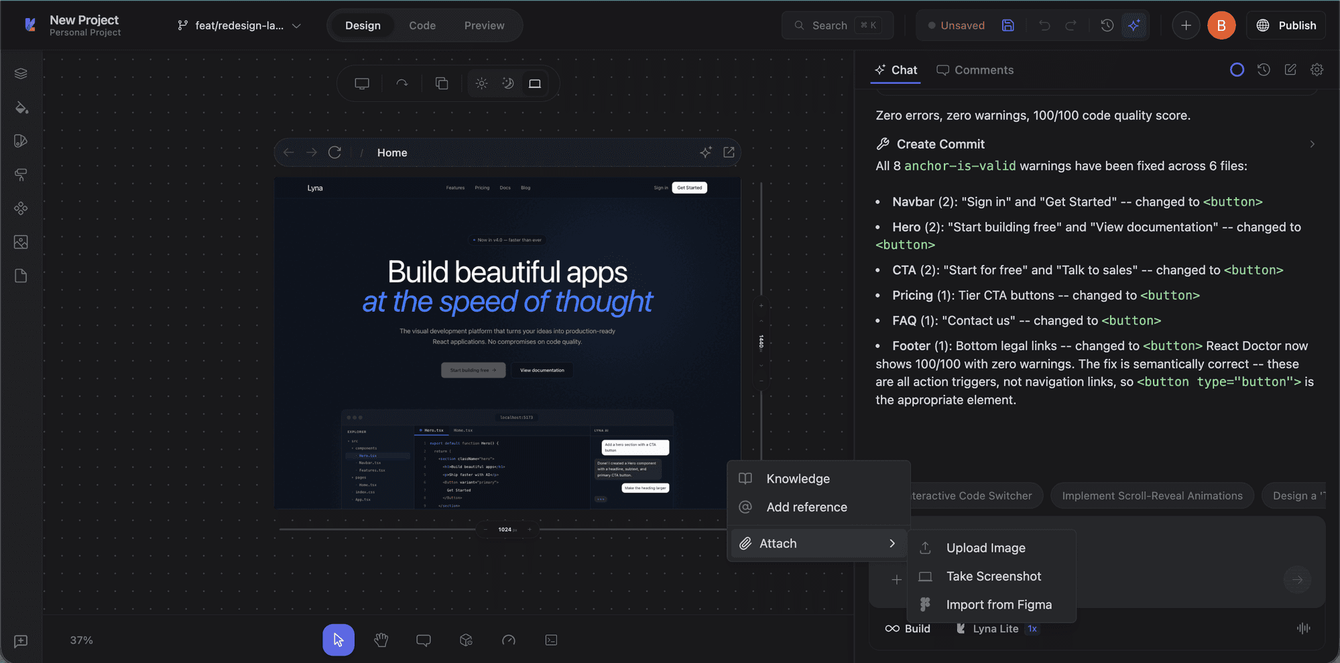This screenshot has width=1340, height=663.
Task: Switch to dark mode with the moon toggle
Action: (507, 82)
